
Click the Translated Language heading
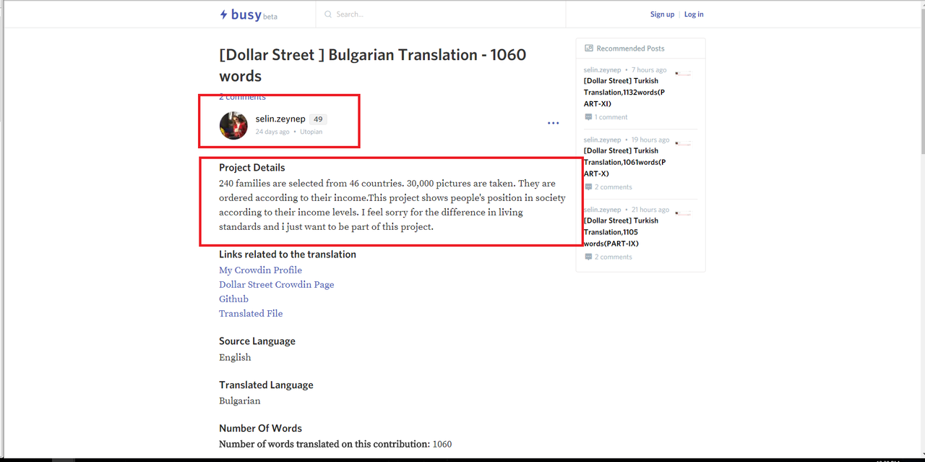(x=266, y=385)
